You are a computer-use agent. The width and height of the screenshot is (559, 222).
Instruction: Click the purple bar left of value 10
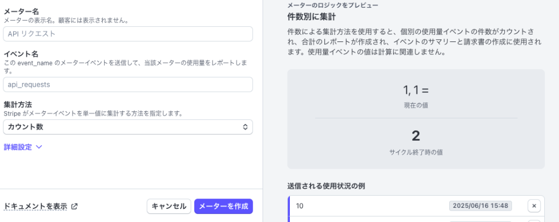pyautogui.click(x=289, y=206)
